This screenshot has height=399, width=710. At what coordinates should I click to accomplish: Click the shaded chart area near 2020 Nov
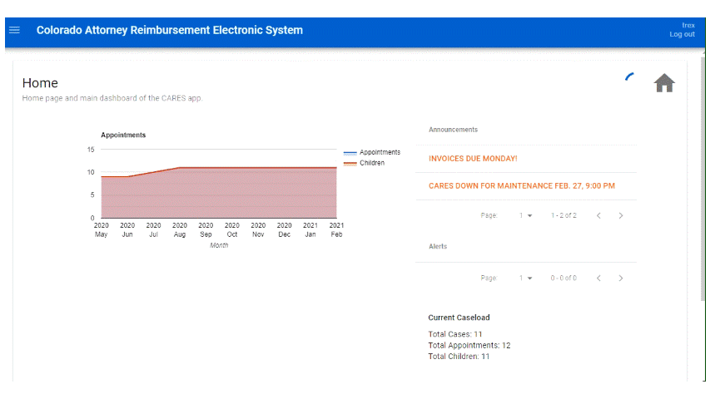(x=258, y=195)
